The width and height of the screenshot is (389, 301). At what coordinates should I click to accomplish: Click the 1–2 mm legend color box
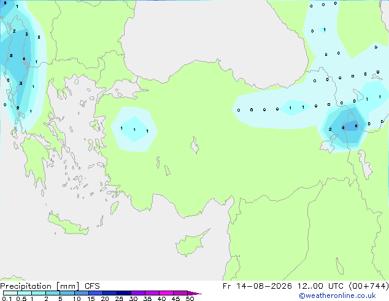coord(39,293)
